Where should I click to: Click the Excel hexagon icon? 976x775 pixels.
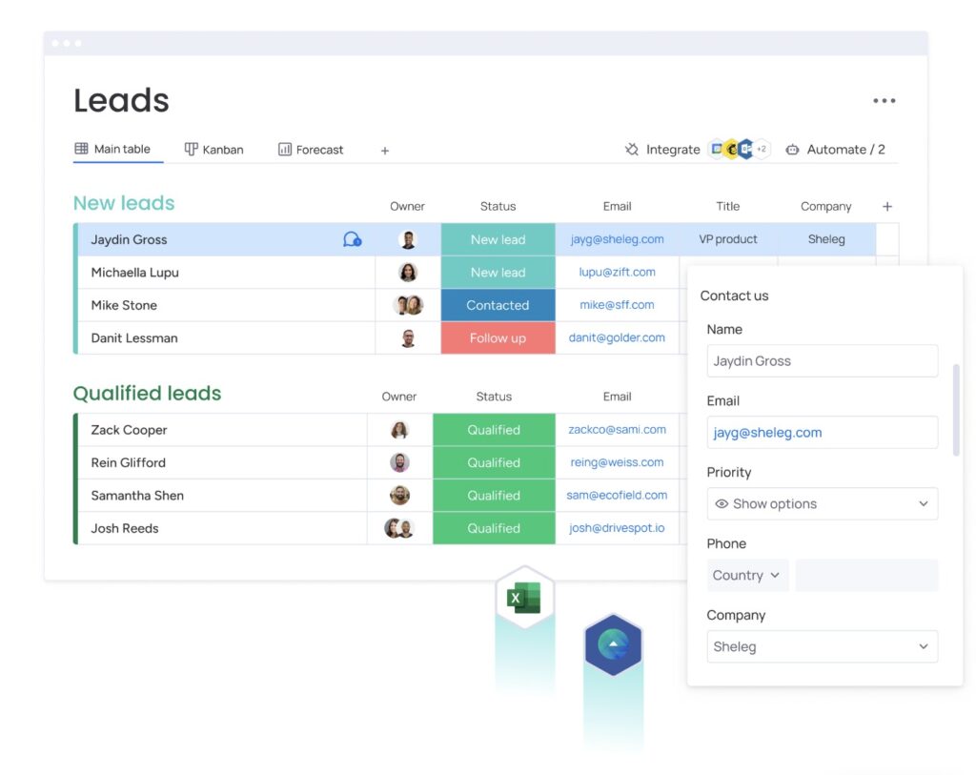pyautogui.click(x=525, y=598)
